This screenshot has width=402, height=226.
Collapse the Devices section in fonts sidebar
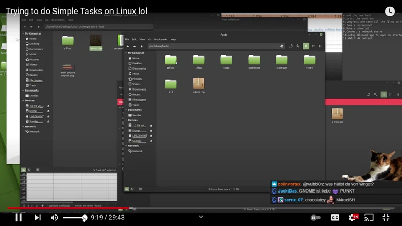(x=126, y=120)
